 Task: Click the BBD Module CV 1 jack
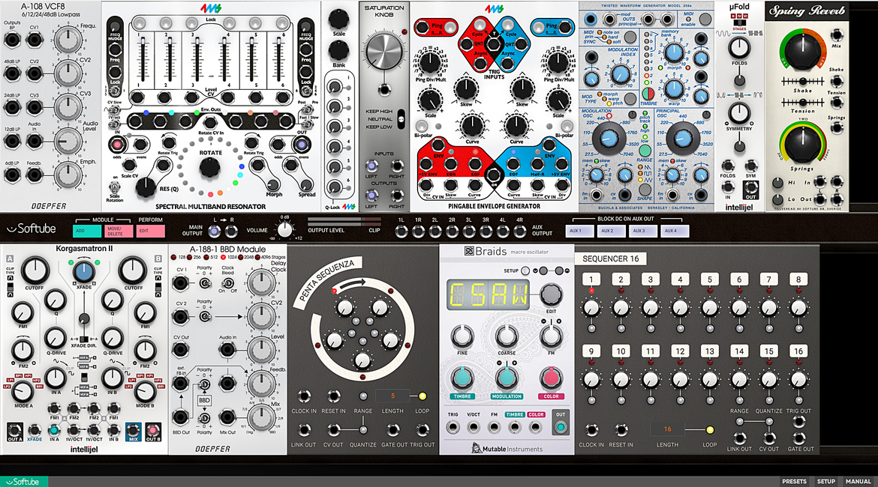click(180, 283)
